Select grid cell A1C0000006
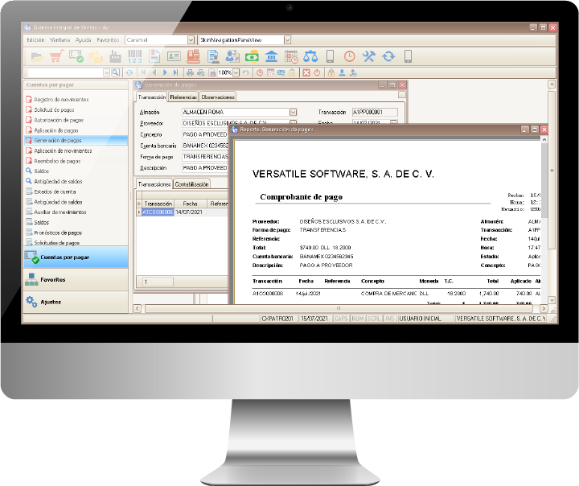579x486 pixels. pos(158,212)
